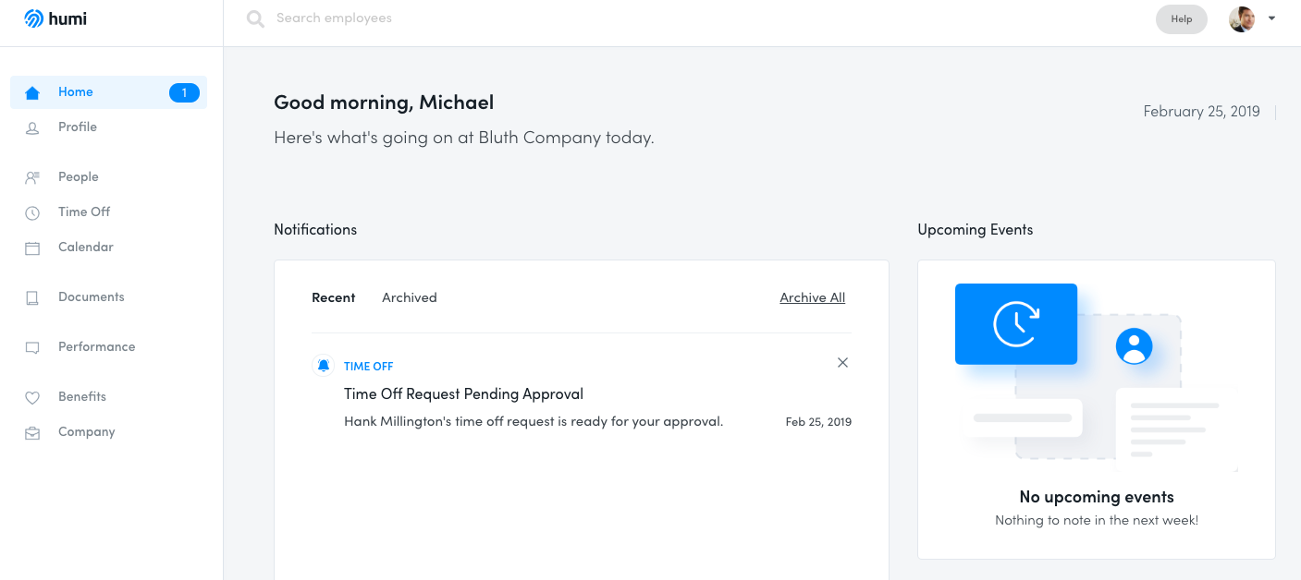Click the Archive All link

point(813,297)
